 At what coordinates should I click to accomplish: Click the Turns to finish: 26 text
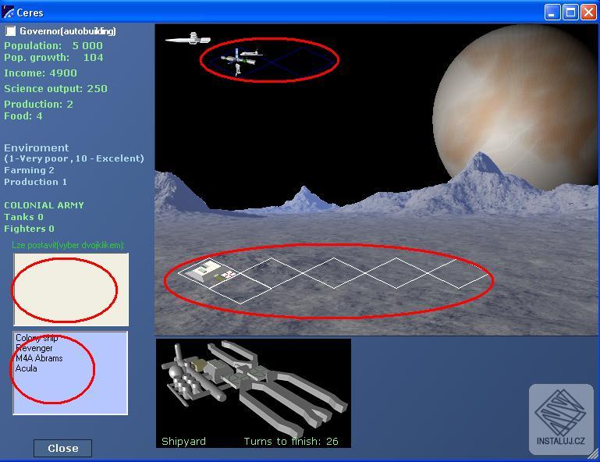point(291,442)
